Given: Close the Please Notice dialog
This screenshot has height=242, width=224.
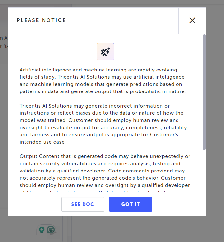Looking at the screenshot, I should click(x=192, y=20).
